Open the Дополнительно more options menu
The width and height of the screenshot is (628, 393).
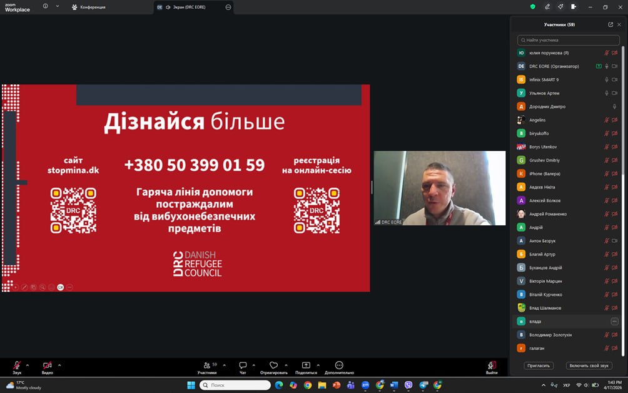pos(339,365)
